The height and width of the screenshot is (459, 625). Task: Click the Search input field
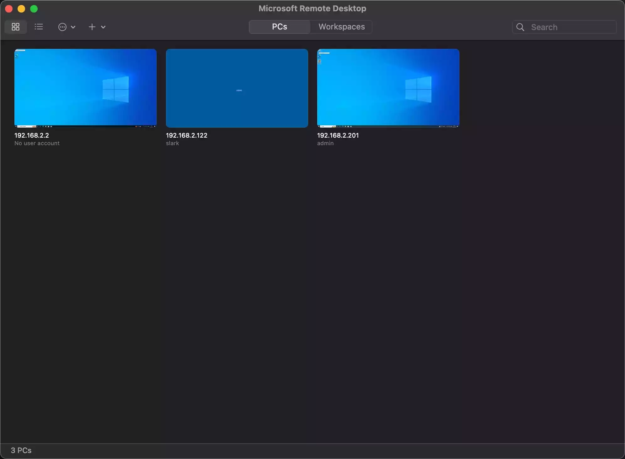571,27
